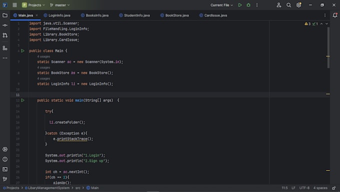Open the Problems tool window

click(x=5, y=159)
